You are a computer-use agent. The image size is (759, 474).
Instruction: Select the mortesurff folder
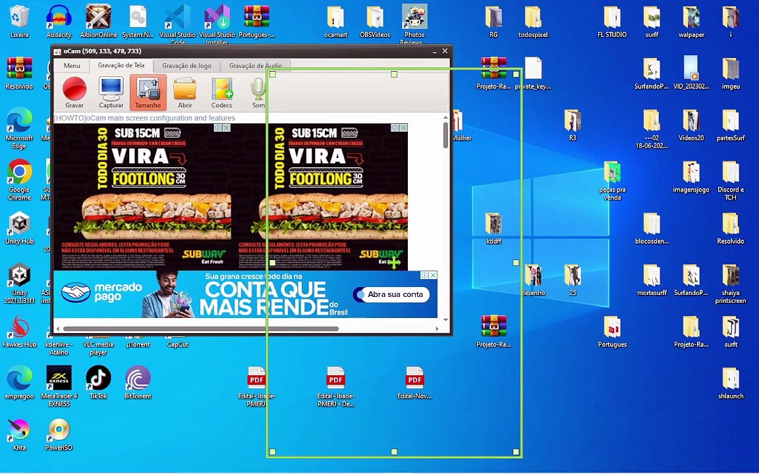pyautogui.click(x=652, y=280)
